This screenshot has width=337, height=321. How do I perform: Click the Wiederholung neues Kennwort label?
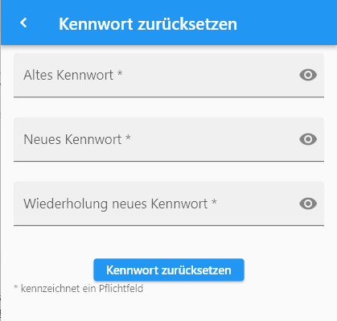(116, 204)
